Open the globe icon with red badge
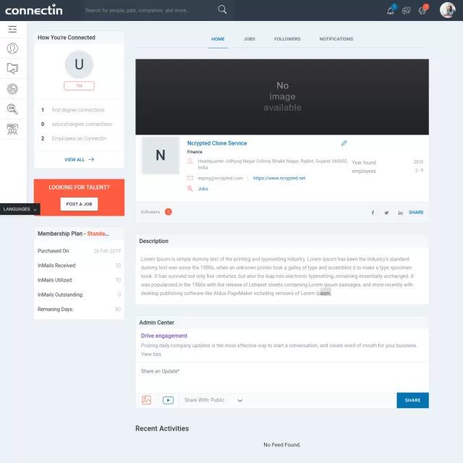The height and width of the screenshot is (463, 463). 422,11
